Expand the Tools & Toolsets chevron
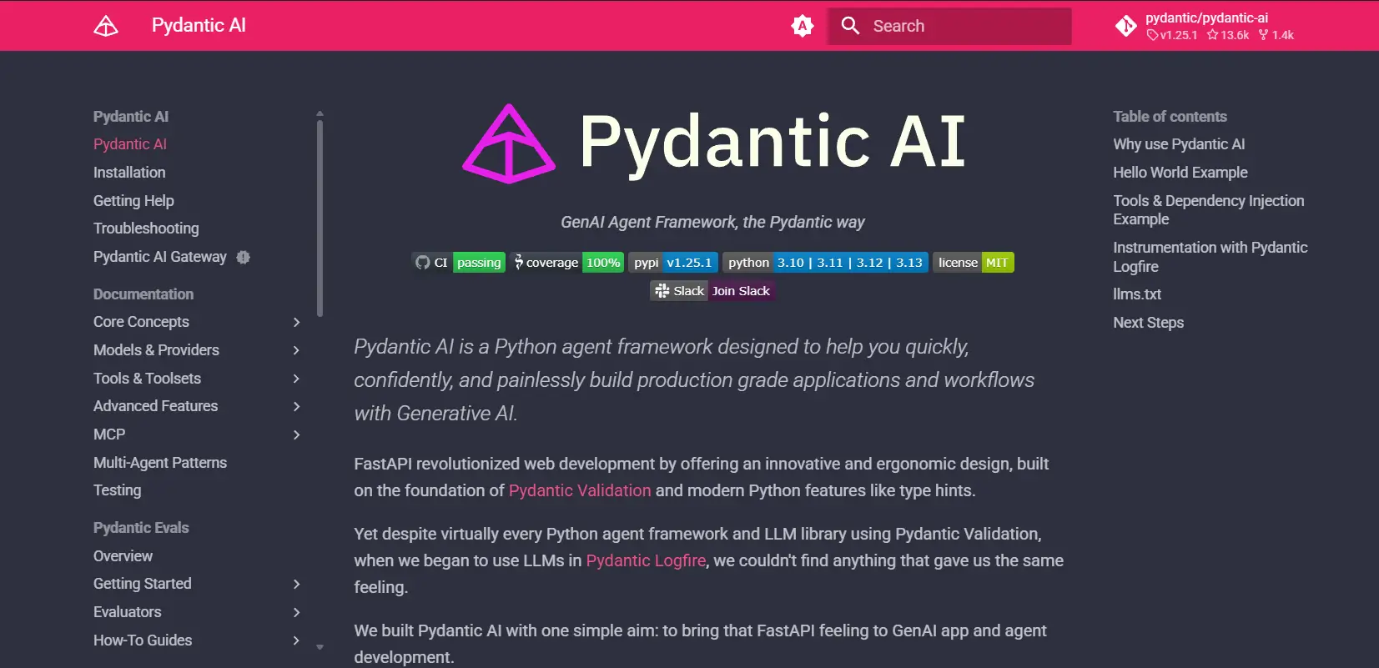Screen dimensions: 1379x668 click(296, 379)
